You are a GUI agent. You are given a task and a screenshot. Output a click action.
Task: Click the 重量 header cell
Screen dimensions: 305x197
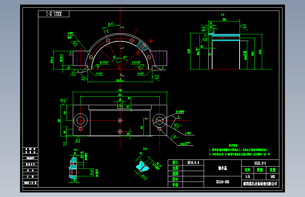pyautogui.click(x=273, y=170)
